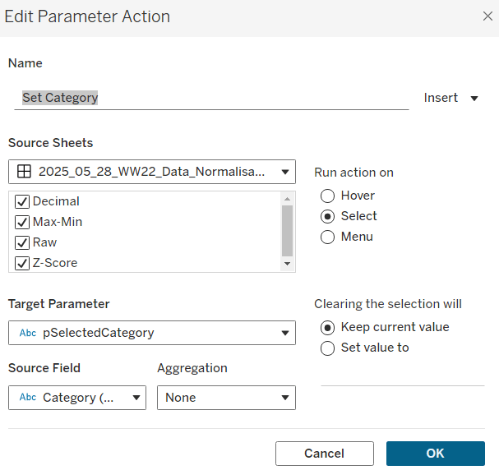Close the Edit Parameter Action dialog

(487, 16)
